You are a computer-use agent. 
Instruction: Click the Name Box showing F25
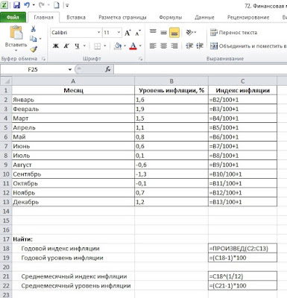click(x=34, y=69)
